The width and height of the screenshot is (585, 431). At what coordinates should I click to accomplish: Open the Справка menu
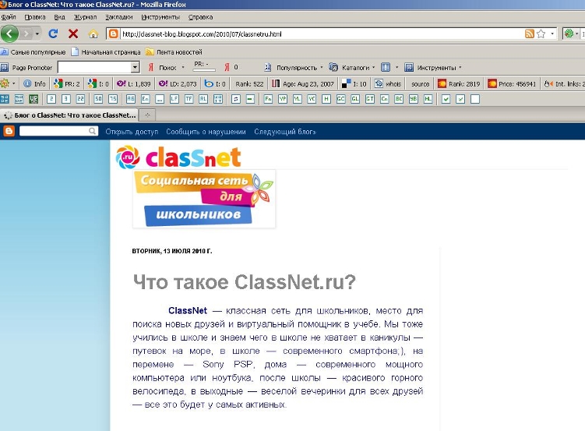[200, 17]
